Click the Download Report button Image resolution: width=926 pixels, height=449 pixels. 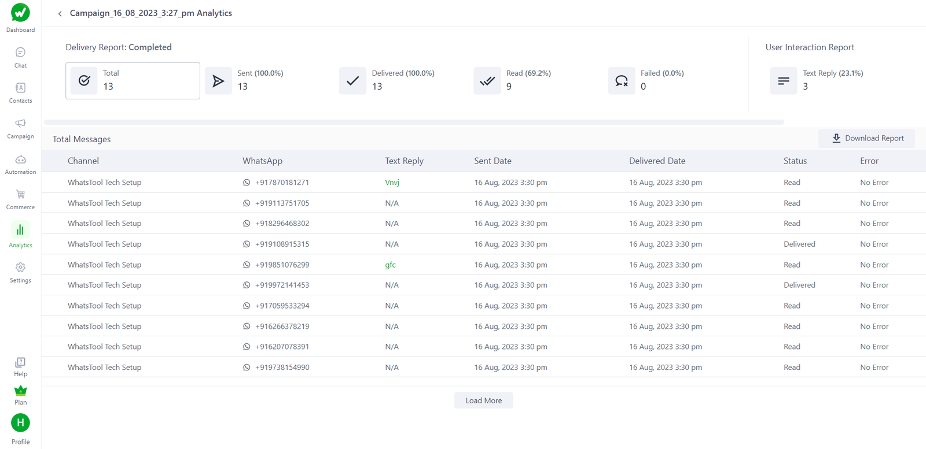coord(867,138)
